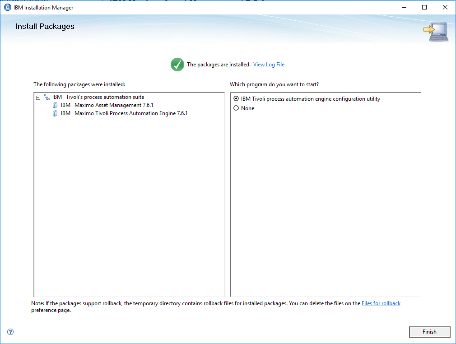The image size is (456, 344).
Task: Maximize the Installation Manager window
Action: tap(424, 7)
